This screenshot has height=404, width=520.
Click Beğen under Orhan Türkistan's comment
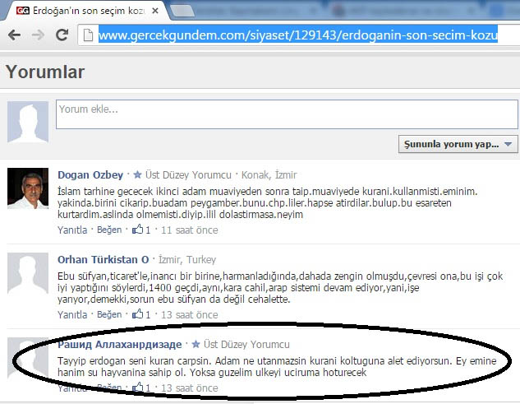pos(109,314)
